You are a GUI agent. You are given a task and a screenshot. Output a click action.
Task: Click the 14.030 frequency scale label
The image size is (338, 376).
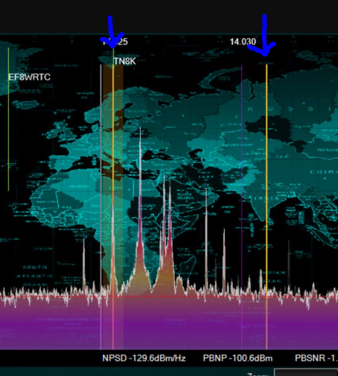(243, 42)
